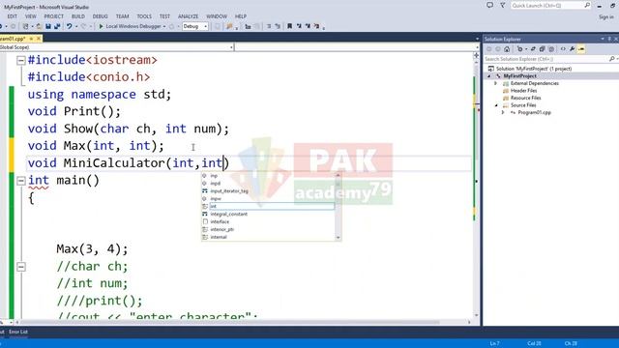Open the EDIT menu

coord(12,16)
